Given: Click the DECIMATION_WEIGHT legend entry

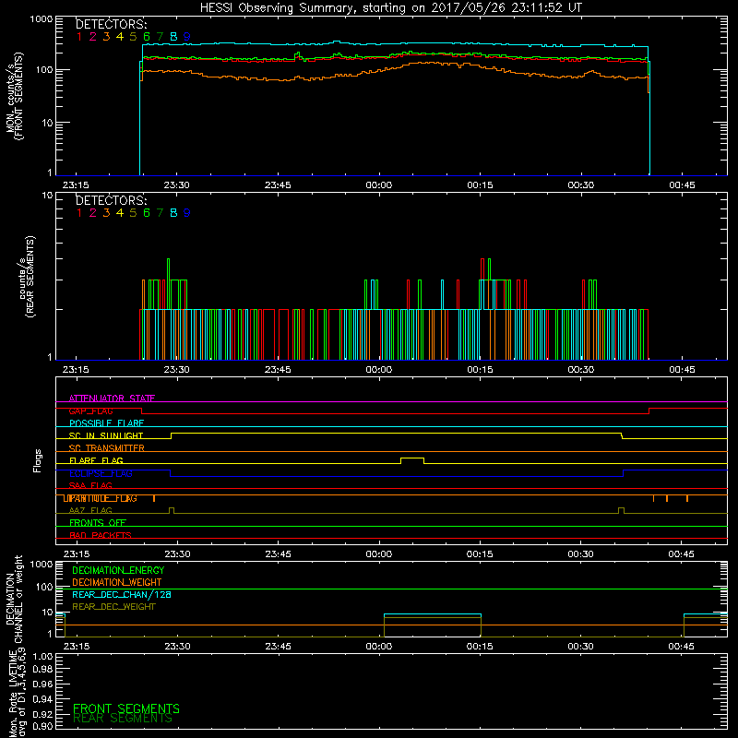Looking at the screenshot, I should coord(117,582).
